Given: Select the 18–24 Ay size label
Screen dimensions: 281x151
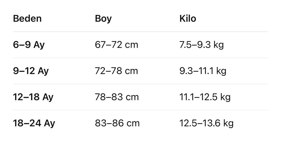Looking at the screenshot, I should (x=34, y=123).
